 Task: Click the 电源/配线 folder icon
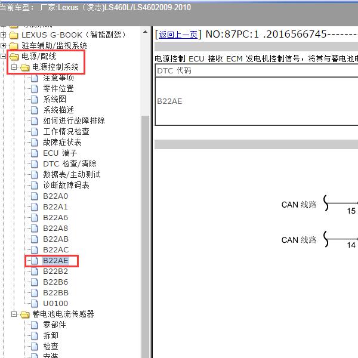coord(14,57)
